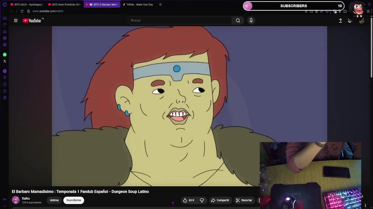The width and height of the screenshot is (373, 209).
Task: Open the Kaiko channel avatar
Action: pyautogui.click(x=16, y=200)
